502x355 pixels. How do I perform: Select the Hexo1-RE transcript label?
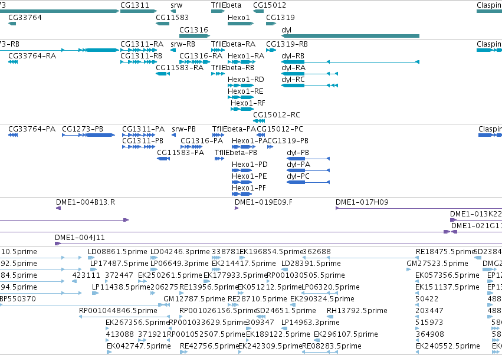[x=245, y=91]
